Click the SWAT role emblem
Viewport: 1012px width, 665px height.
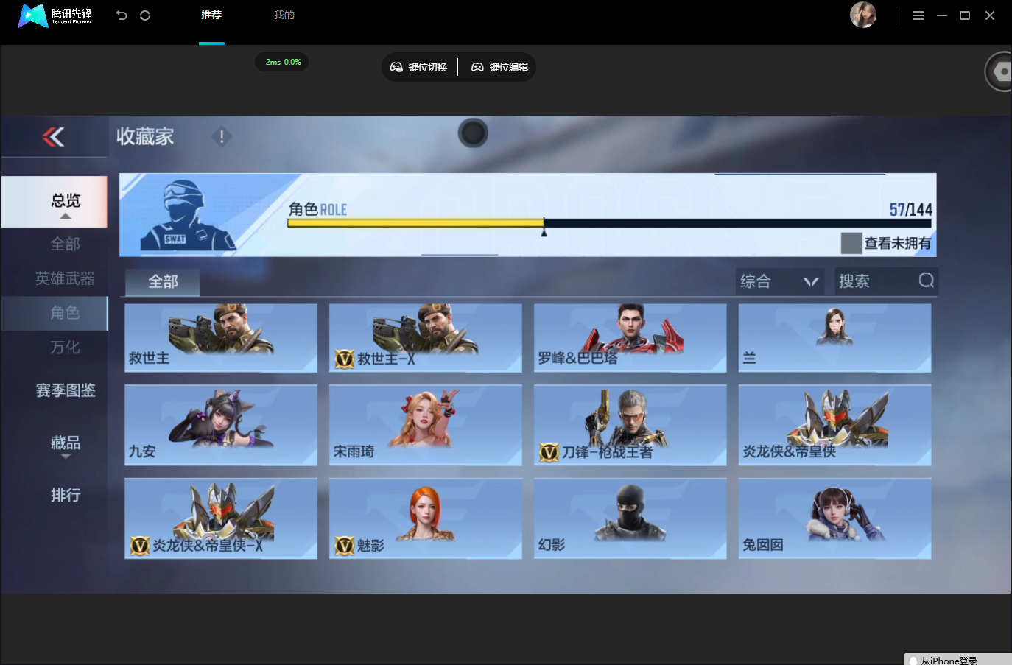click(x=188, y=215)
